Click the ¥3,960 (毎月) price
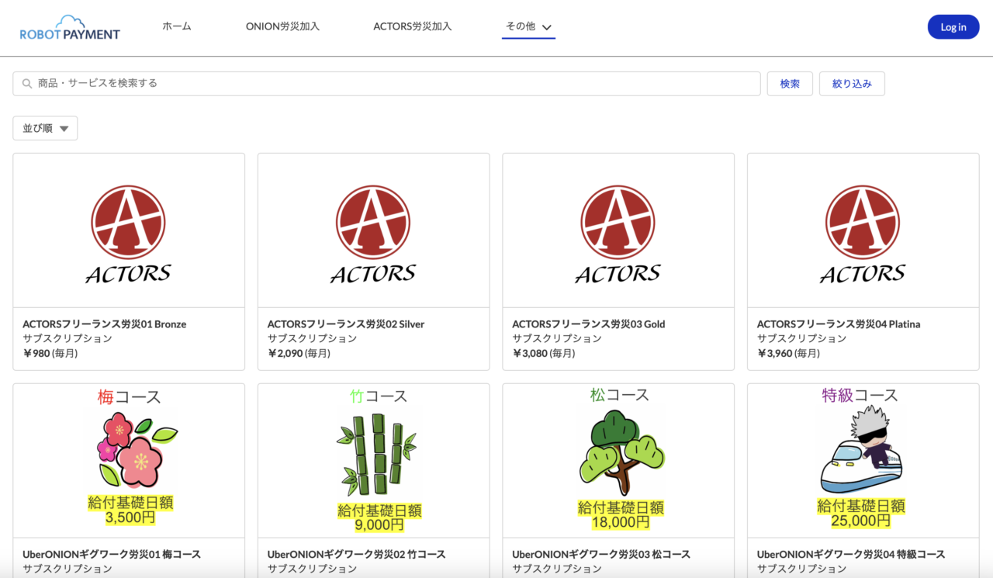 pos(789,353)
